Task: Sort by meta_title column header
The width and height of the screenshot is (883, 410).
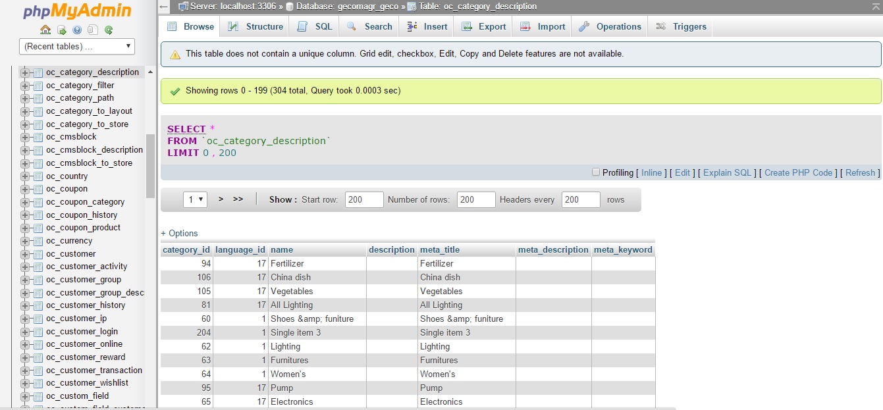Action: click(x=440, y=250)
